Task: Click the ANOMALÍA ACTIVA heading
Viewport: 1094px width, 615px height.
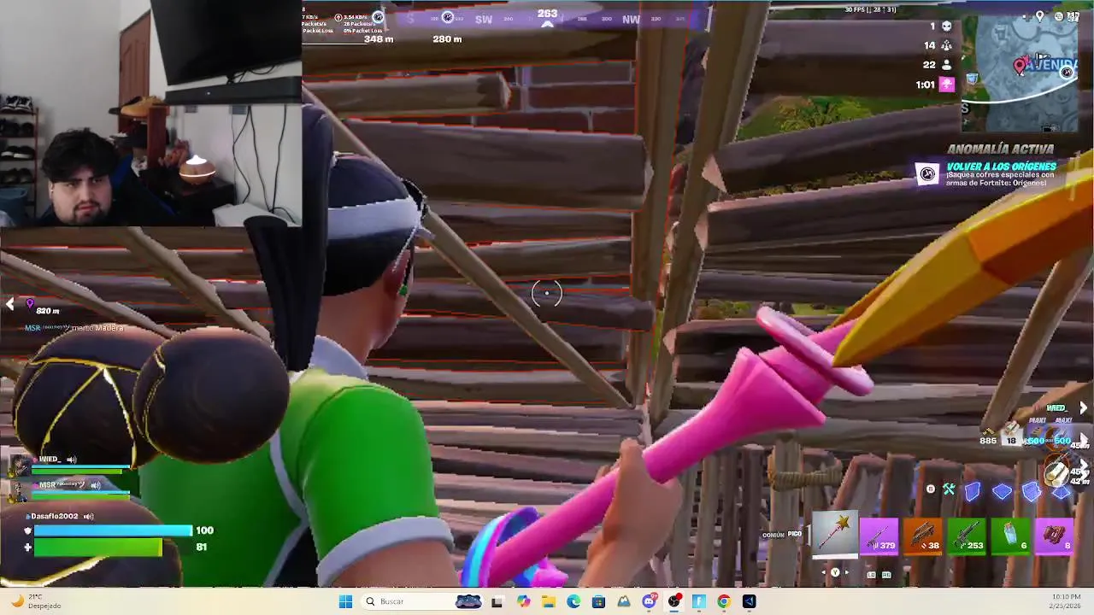Action: pos(1000,149)
